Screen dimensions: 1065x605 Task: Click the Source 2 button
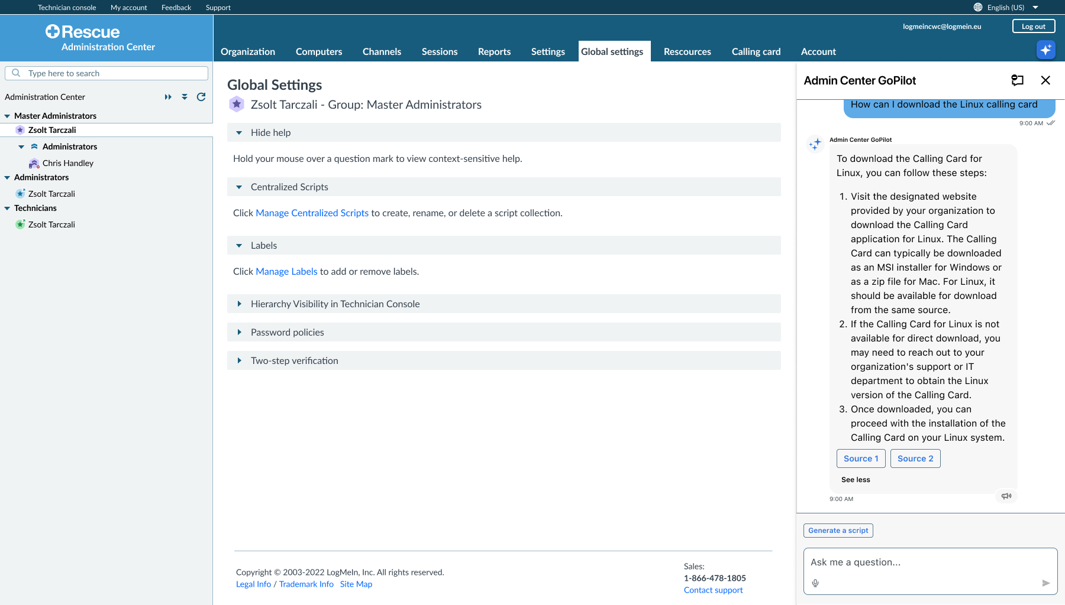tap(915, 458)
